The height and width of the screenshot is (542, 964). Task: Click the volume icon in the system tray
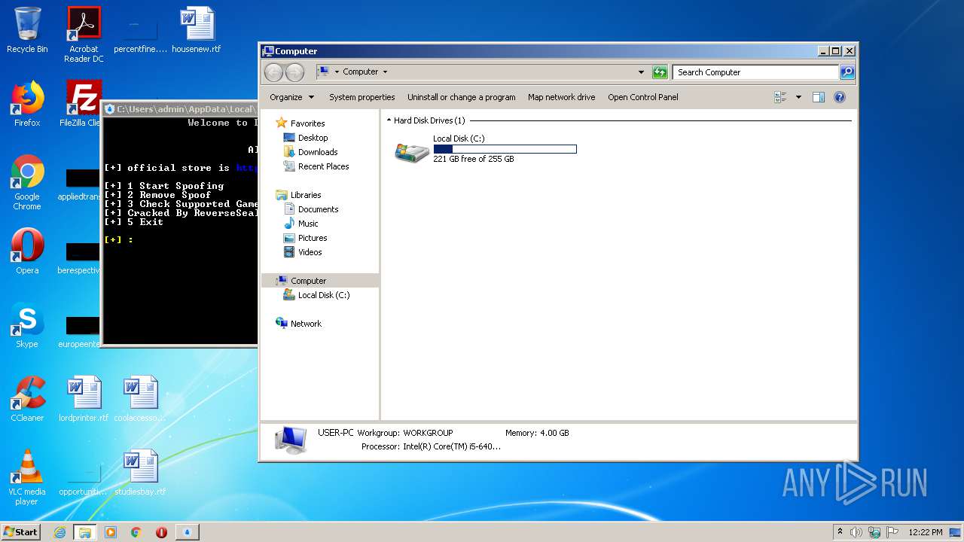pos(856,532)
